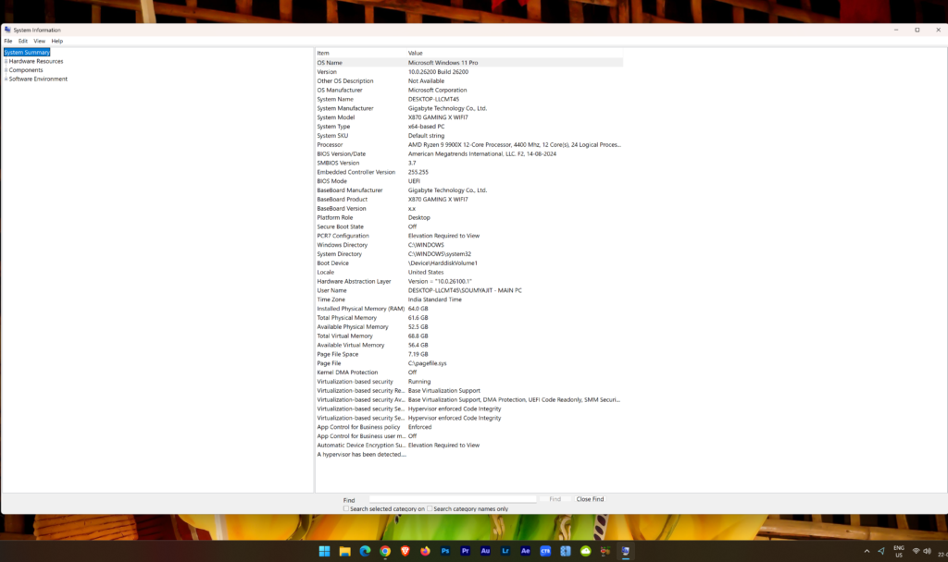This screenshot has width=948, height=562.
Task: Open the Help menu
Action: (x=56, y=41)
